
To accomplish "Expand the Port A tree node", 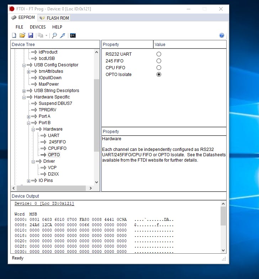I will pos(29,117).
